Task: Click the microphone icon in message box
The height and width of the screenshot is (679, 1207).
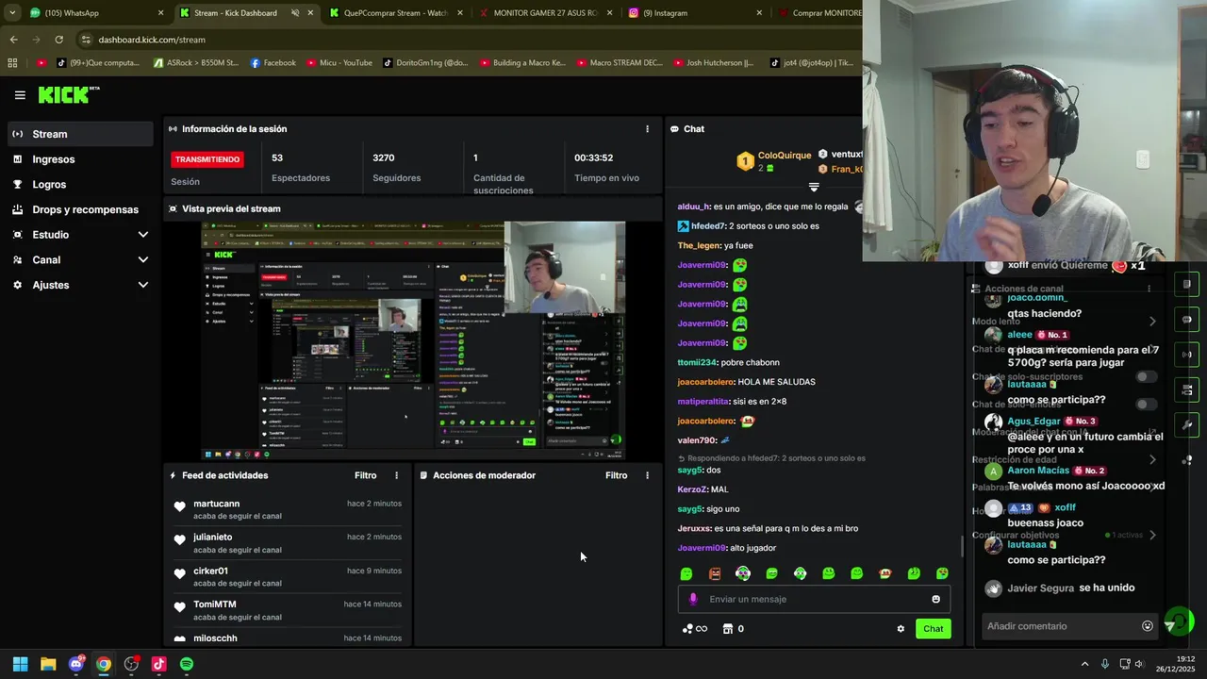Action: click(x=693, y=599)
